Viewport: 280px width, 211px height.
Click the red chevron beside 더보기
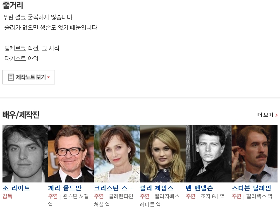pos(276,115)
